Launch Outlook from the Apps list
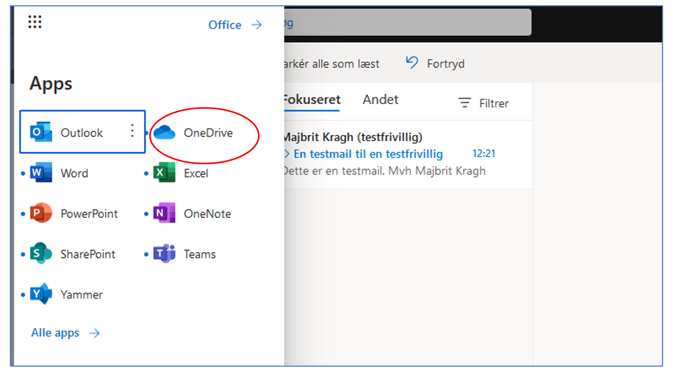The image size is (673, 376). [82, 132]
